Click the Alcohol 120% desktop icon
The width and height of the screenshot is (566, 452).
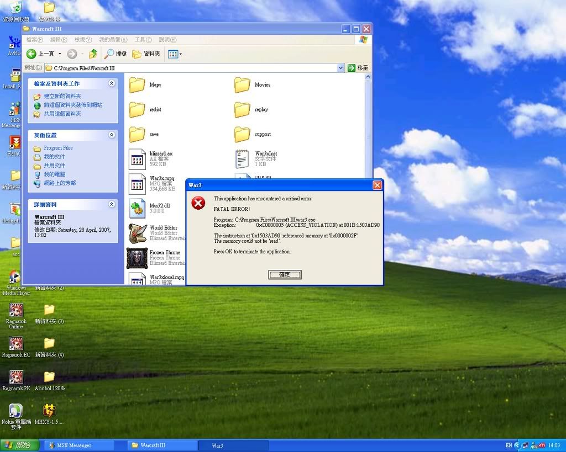point(49,379)
